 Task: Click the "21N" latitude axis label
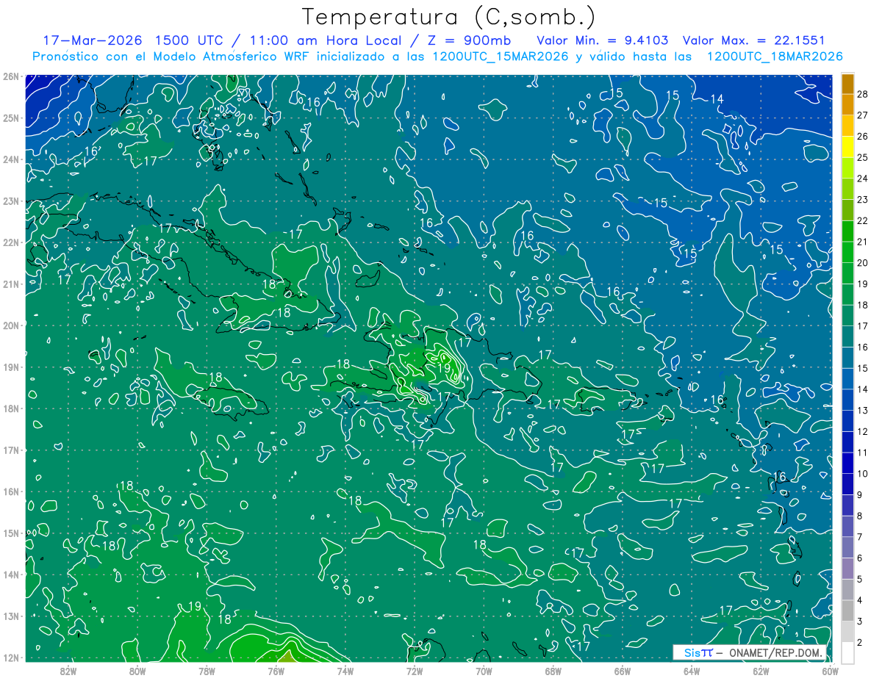pos(10,284)
